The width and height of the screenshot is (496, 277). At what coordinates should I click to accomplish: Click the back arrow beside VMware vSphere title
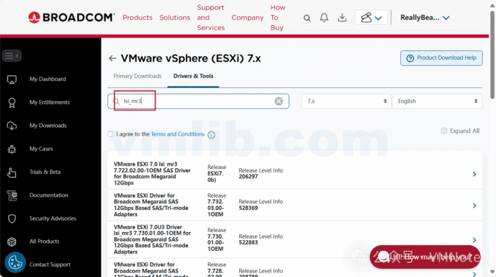click(112, 59)
